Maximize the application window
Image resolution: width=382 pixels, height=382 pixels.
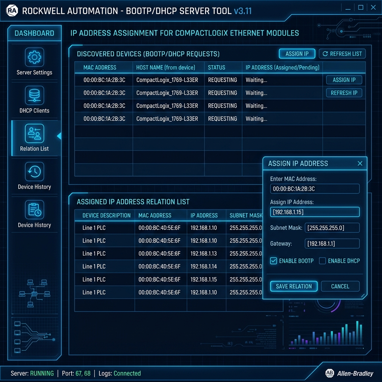(x=361, y=7)
